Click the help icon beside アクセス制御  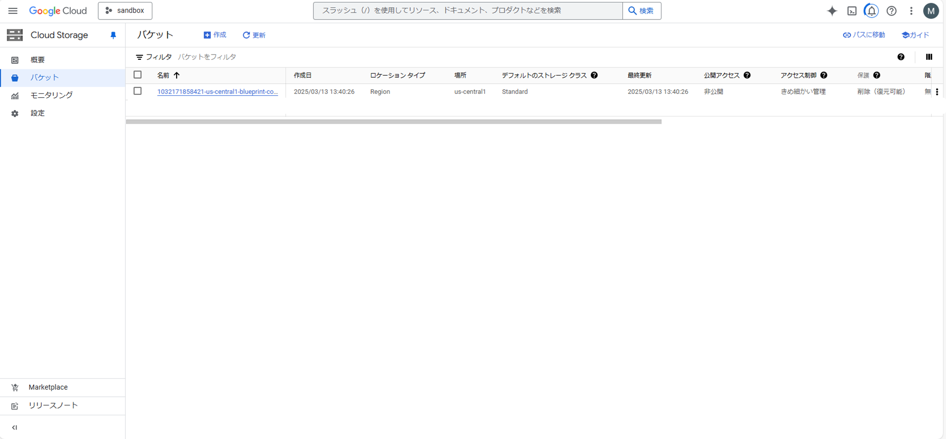[823, 75]
